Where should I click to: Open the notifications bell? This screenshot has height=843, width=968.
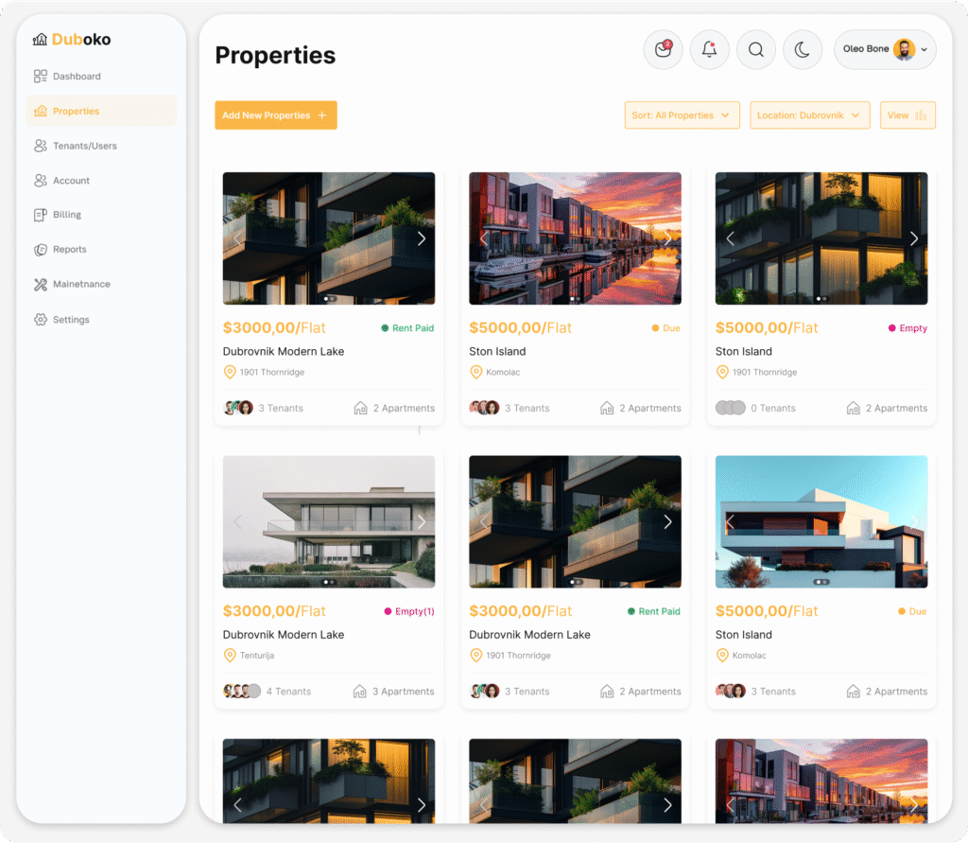(709, 49)
